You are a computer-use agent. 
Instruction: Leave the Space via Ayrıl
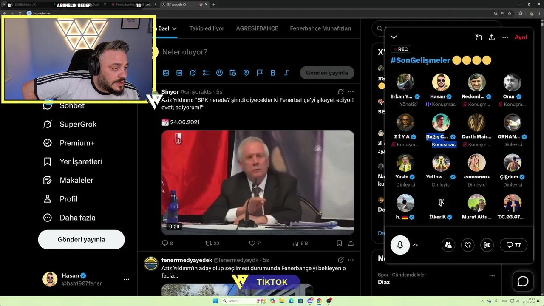point(521,37)
